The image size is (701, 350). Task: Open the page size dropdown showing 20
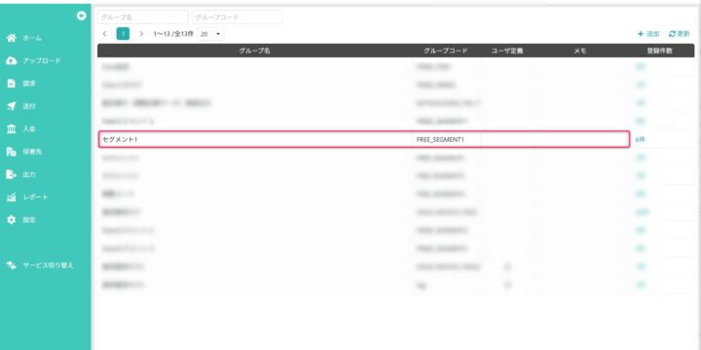(x=210, y=34)
